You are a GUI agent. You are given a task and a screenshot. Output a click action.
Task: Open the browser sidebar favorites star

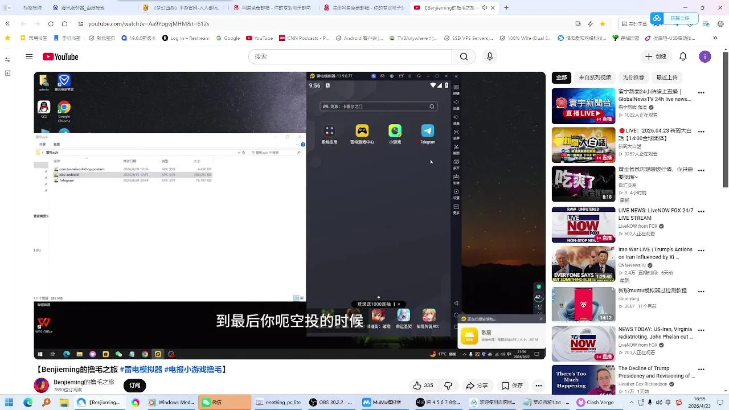[x=7, y=38]
